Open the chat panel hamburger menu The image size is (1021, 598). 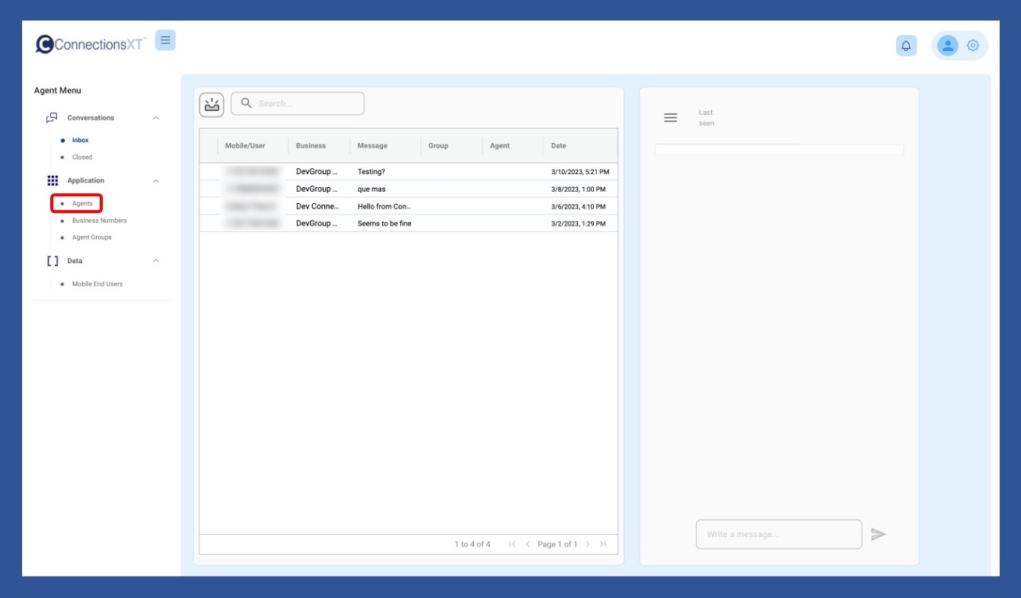coord(671,118)
